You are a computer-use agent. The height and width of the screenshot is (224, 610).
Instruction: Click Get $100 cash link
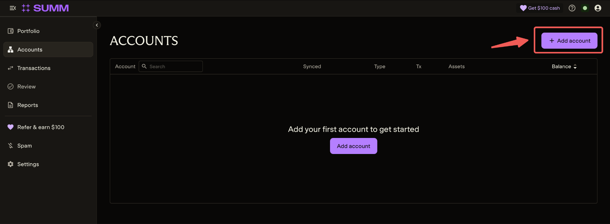[x=540, y=8]
